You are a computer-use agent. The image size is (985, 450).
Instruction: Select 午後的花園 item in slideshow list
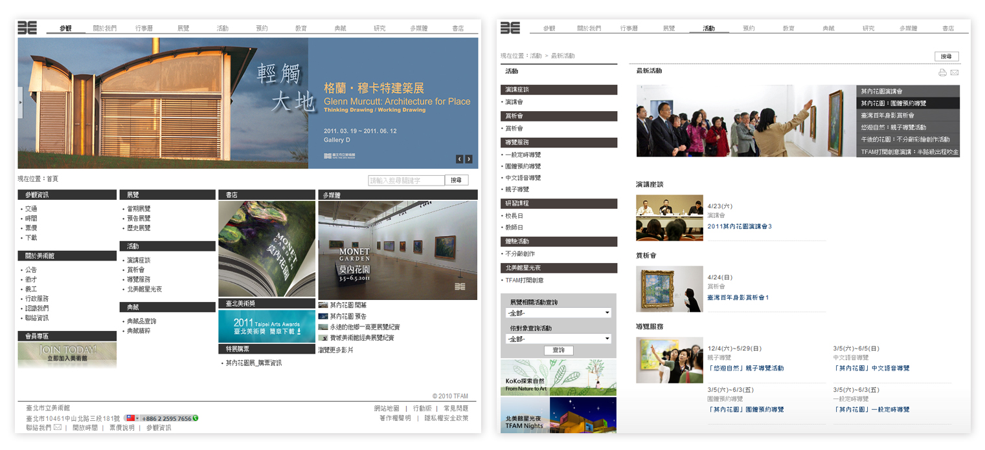[908, 139]
